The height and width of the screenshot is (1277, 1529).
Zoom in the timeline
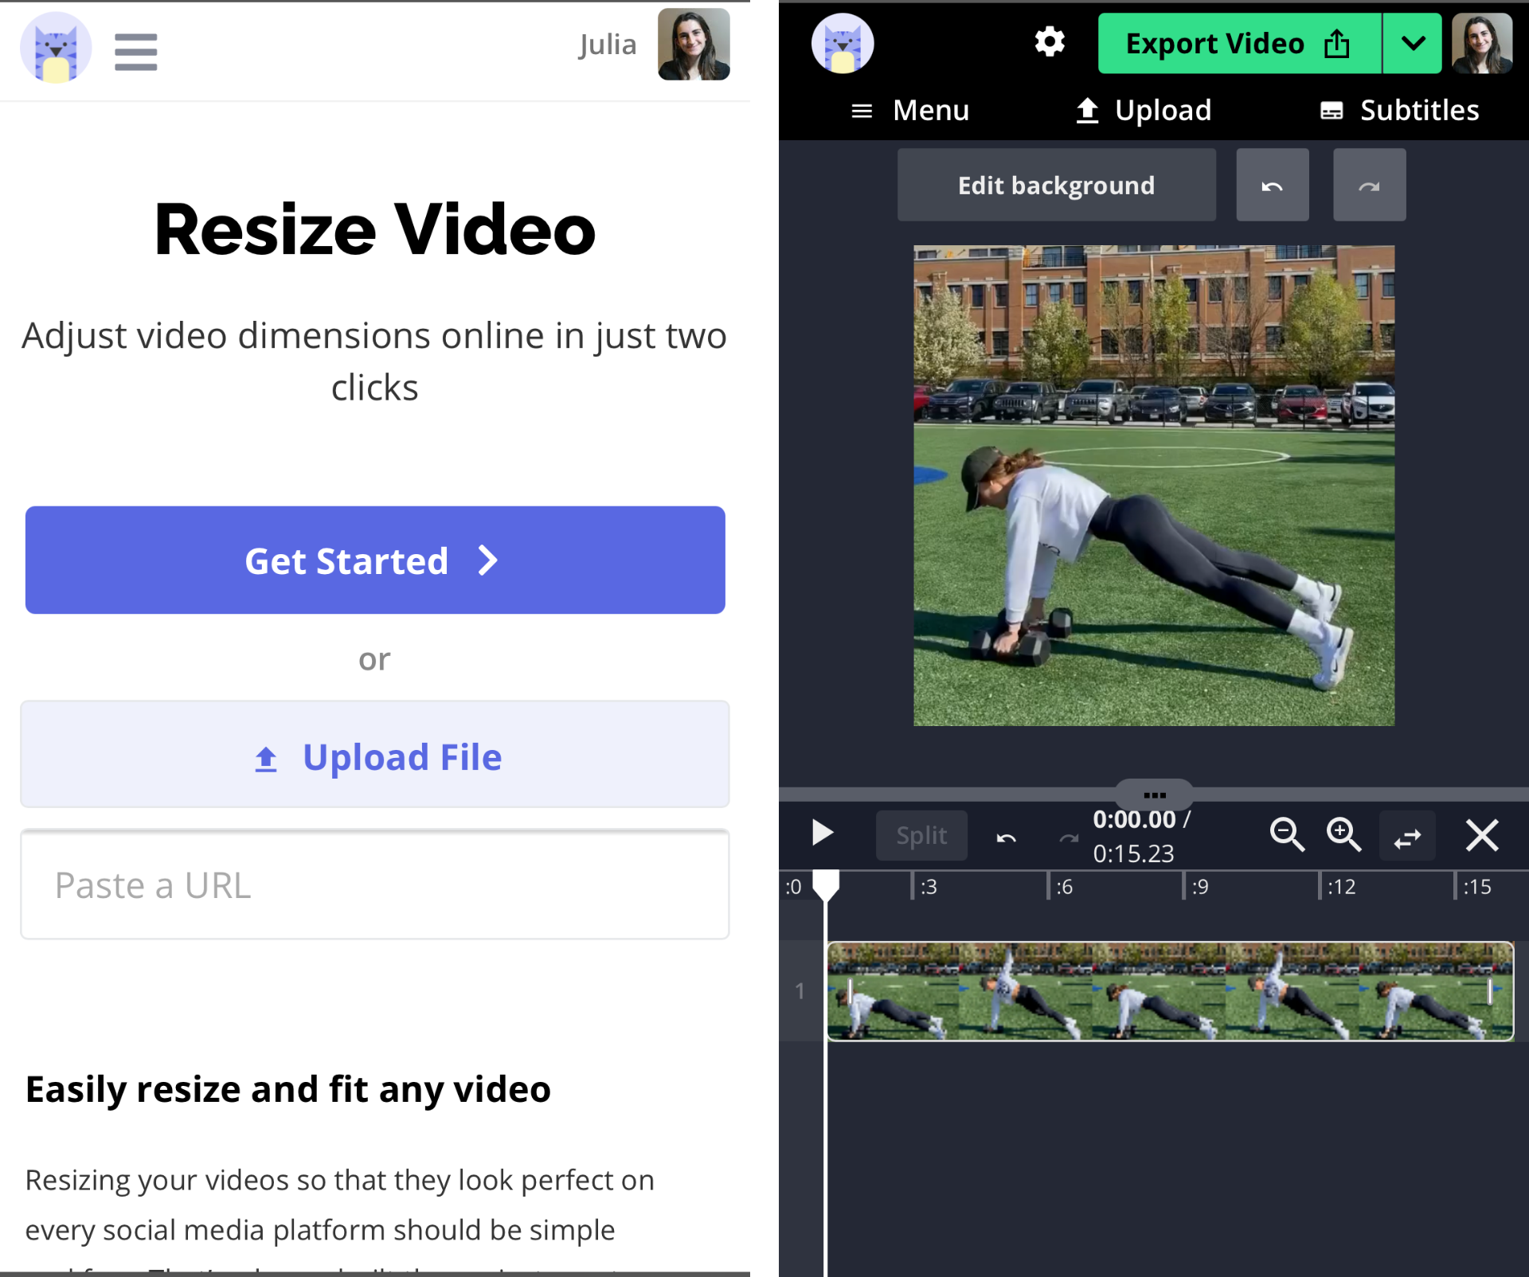pyautogui.click(x=1343, y=834)
